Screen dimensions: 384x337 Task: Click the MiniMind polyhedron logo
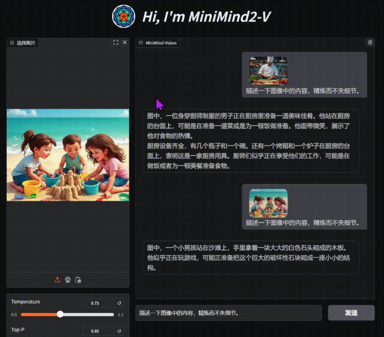coord(124,16)
